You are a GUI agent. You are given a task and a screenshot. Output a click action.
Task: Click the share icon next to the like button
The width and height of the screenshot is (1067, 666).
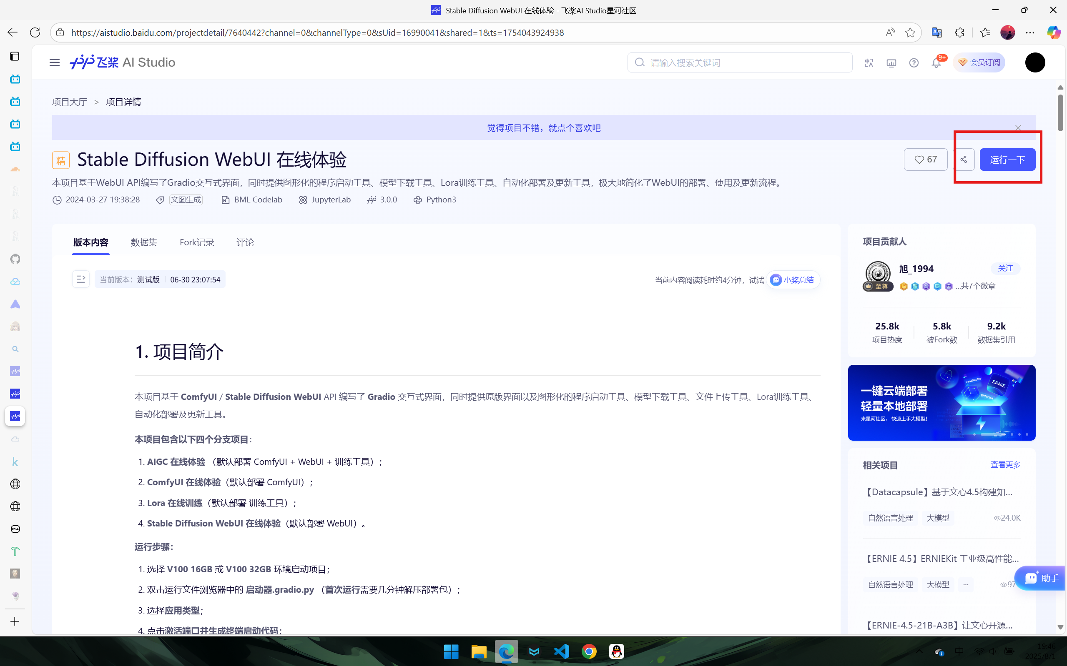coord(964,160)
